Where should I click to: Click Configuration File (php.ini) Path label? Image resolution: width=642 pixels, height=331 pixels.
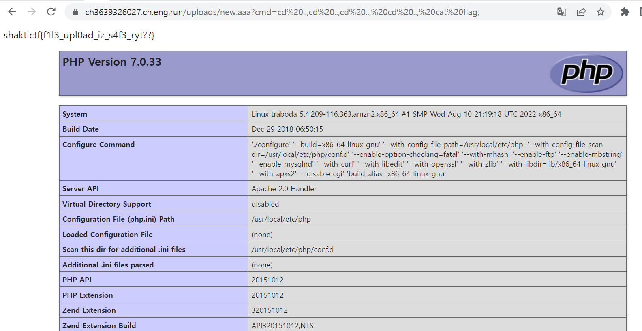coord(118,219)
